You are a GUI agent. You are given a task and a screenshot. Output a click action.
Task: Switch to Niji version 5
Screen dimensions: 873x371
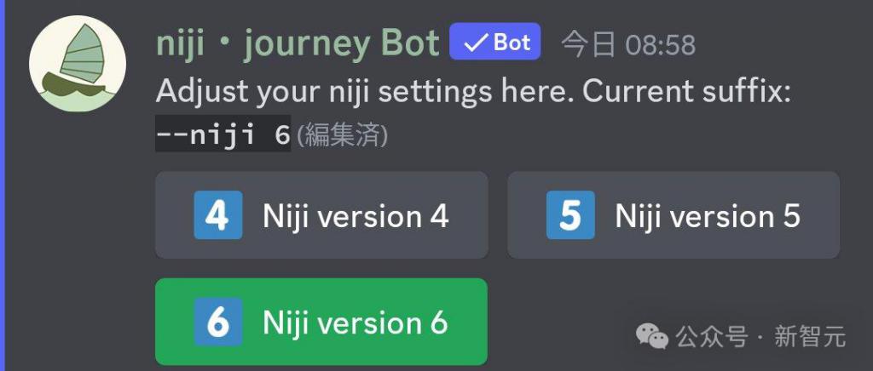tap(674, 215)
